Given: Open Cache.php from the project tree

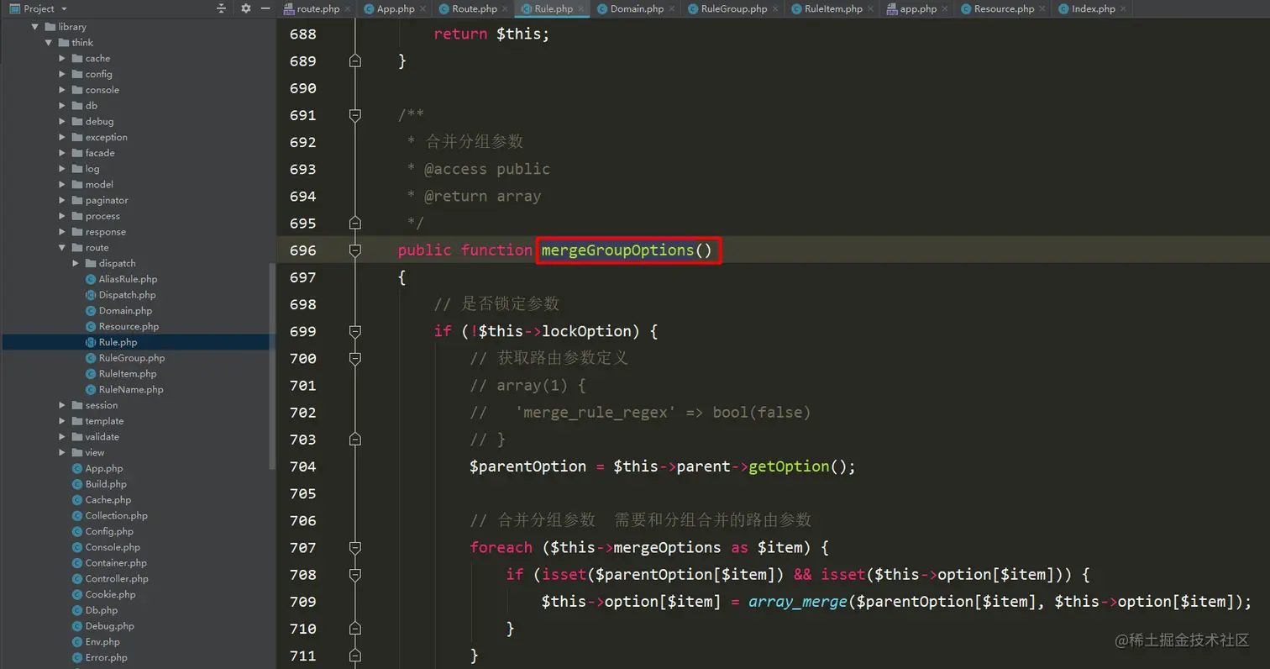Looking at the screenshot, I should pos(101,500).
